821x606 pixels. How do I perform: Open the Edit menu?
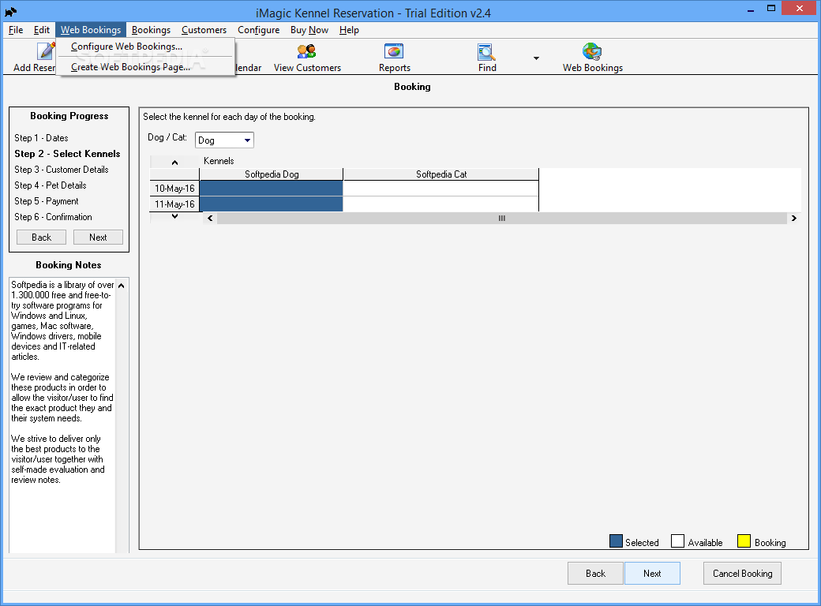(x=42, y=30)
